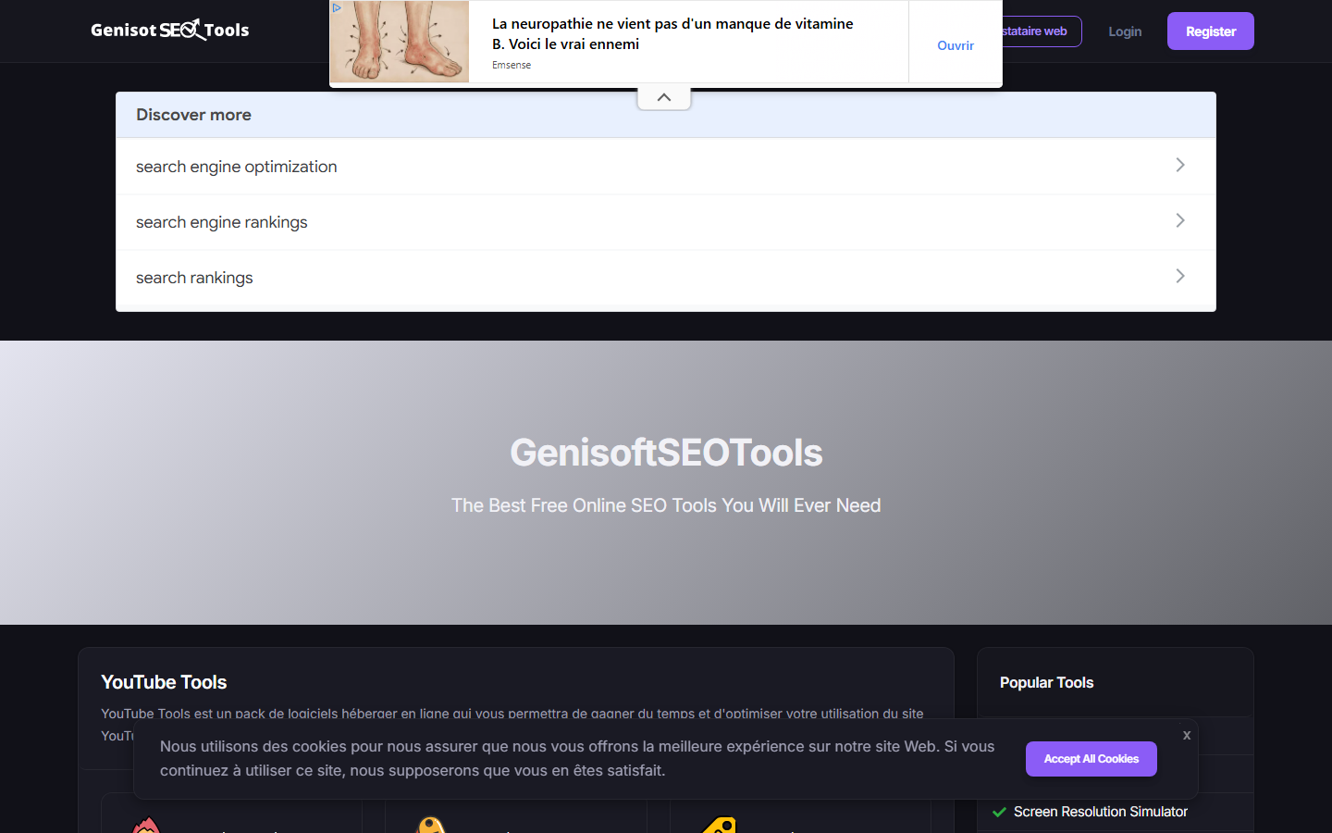The width and height of the screenshot is (1332, 833).
Task: Collapse the top ad banner with the chevron
Action: coord(664,98)
